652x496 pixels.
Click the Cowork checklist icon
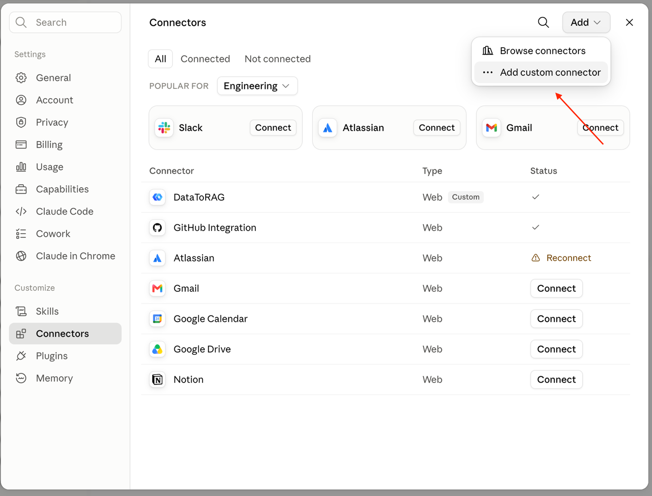pyautogui.click(x=21, y=234)
